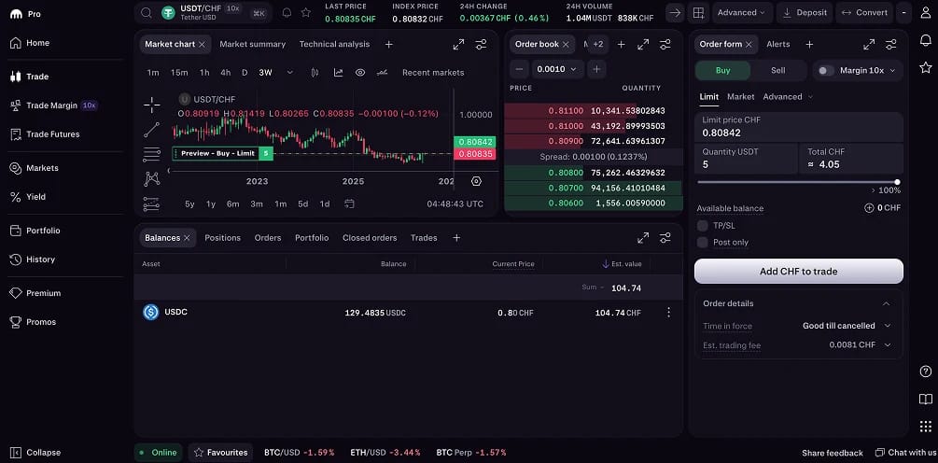Click Share feedback link
This screenshot has width=938, height=463.
click(833, 453)
